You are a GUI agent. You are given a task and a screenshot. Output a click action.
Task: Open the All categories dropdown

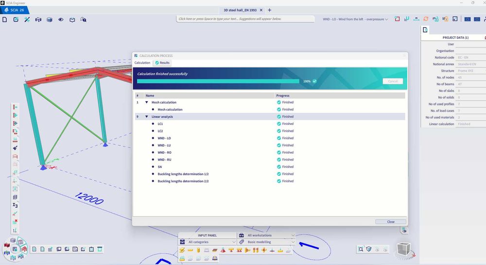[x=208, y=242]
